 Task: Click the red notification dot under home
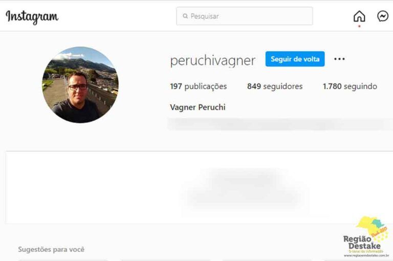[359, 26]
